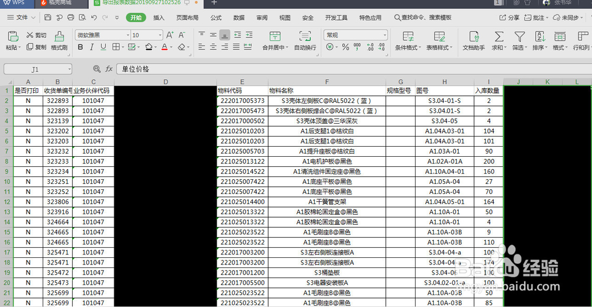The image size is (592, 307).
Task: Click the Paste (粘贴) icon
Action: (x=13, y=37)
